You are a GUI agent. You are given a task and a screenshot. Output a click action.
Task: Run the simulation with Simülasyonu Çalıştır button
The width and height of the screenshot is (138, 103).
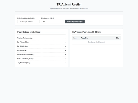[x=75, y=22]
